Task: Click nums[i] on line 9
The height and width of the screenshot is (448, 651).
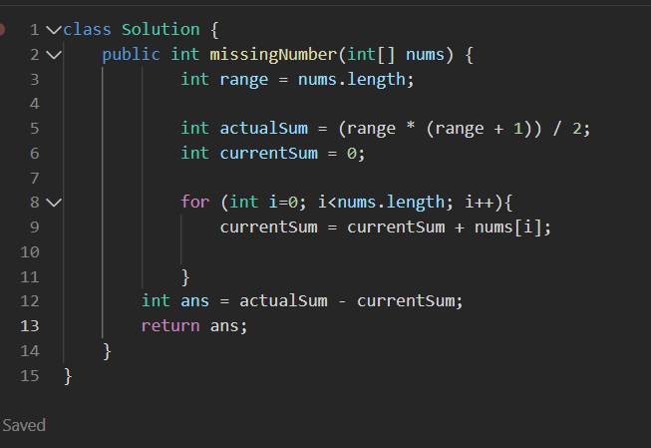Action: click(x=507, y=227)
